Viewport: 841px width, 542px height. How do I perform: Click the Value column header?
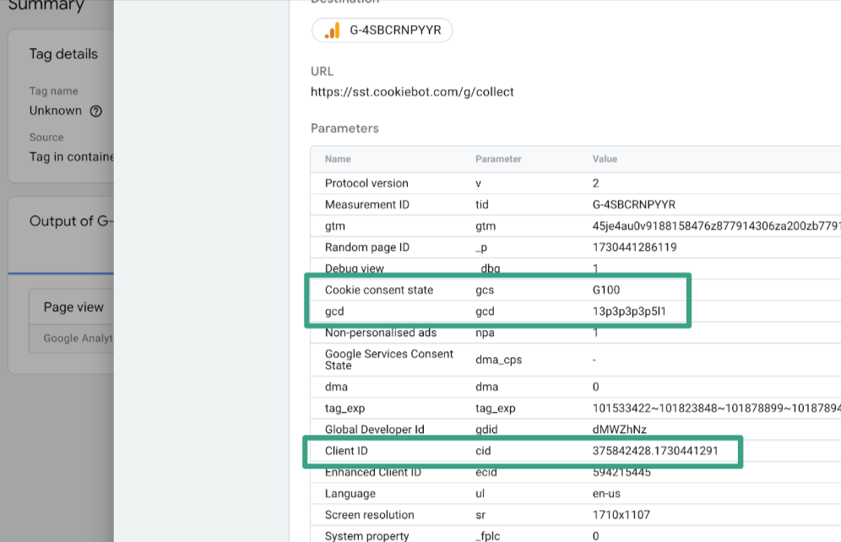click(605, 159)
